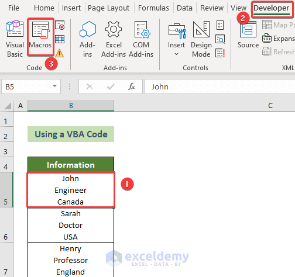The height and width of the screenshot is (277, 295).
Task: Open the Visual Basic editor
Action: point(15,39)
